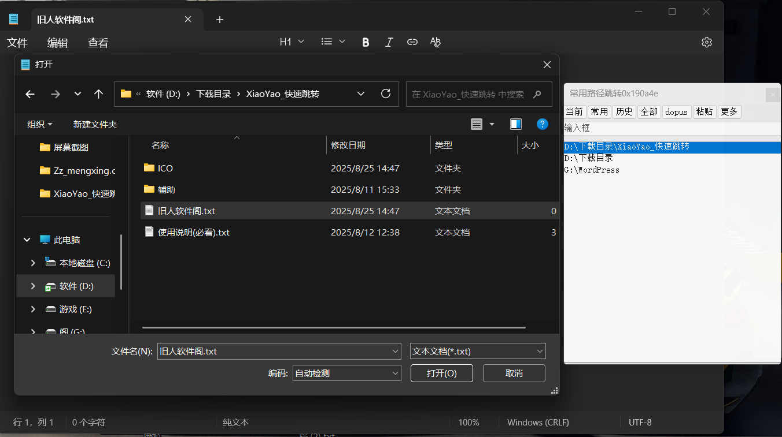This screenshot has width=782, height=437.
Task: Open the H1 heading dropdown in Notepad
Action: tap(292, 42)
